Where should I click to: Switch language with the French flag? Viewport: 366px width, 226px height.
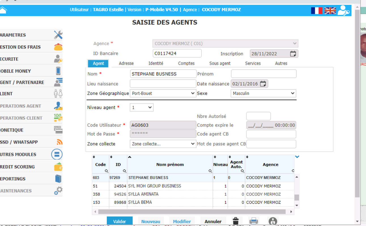pyautogui.click(x=316, y=10)
